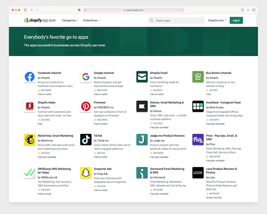This screenshot has width=267, height=214.
Task: Open the Facebook channel title link
Action: (49, 73)
